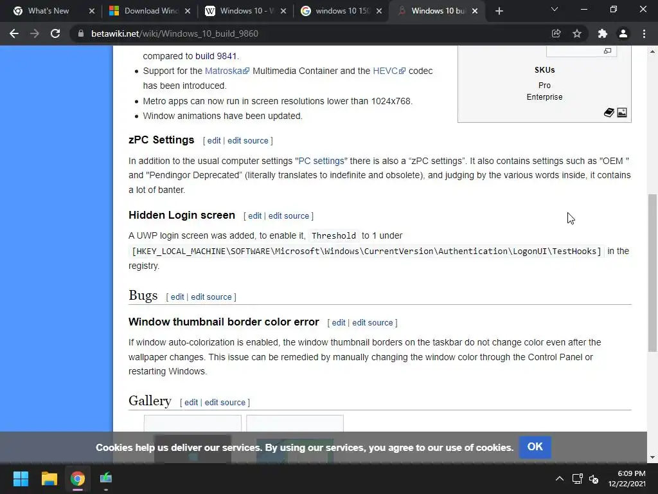Edit source of the Bugs section
Viewport: 658px width, 494px height.
pyautogui.click(x=211, y=297)
